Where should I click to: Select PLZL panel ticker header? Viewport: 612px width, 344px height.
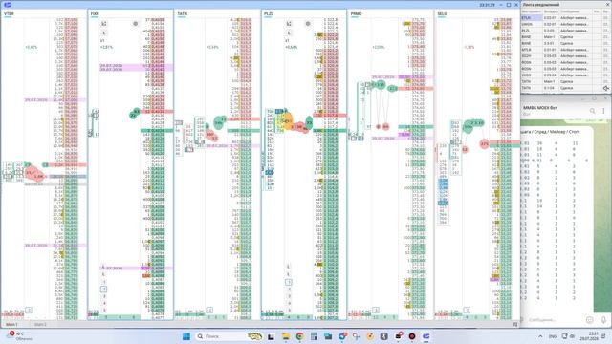tap(268, 13)
